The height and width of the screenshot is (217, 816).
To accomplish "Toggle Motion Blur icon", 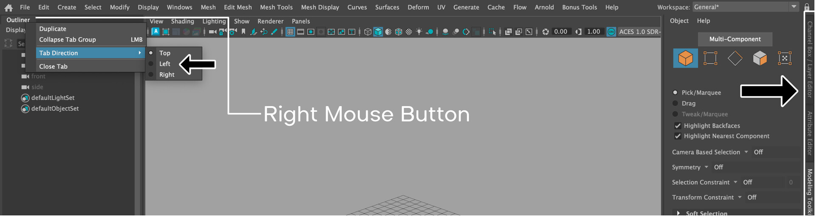I will click(x=456, y=32).
